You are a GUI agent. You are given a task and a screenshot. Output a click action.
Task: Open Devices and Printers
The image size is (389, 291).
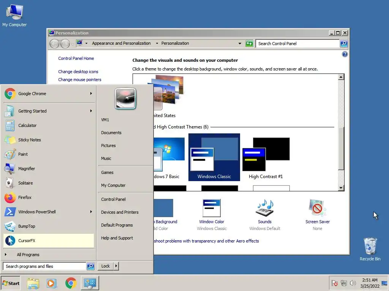click(125, 212)
